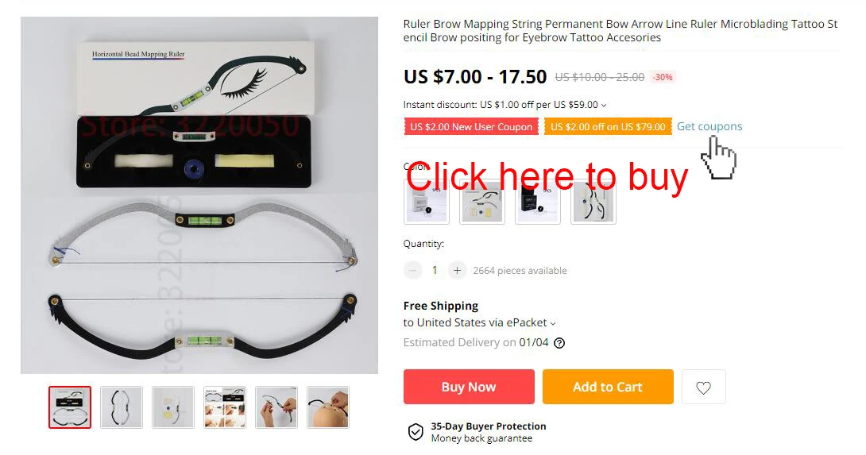Add the product to cart
Viewport: 866px width, 455px height.
[608, 387]
